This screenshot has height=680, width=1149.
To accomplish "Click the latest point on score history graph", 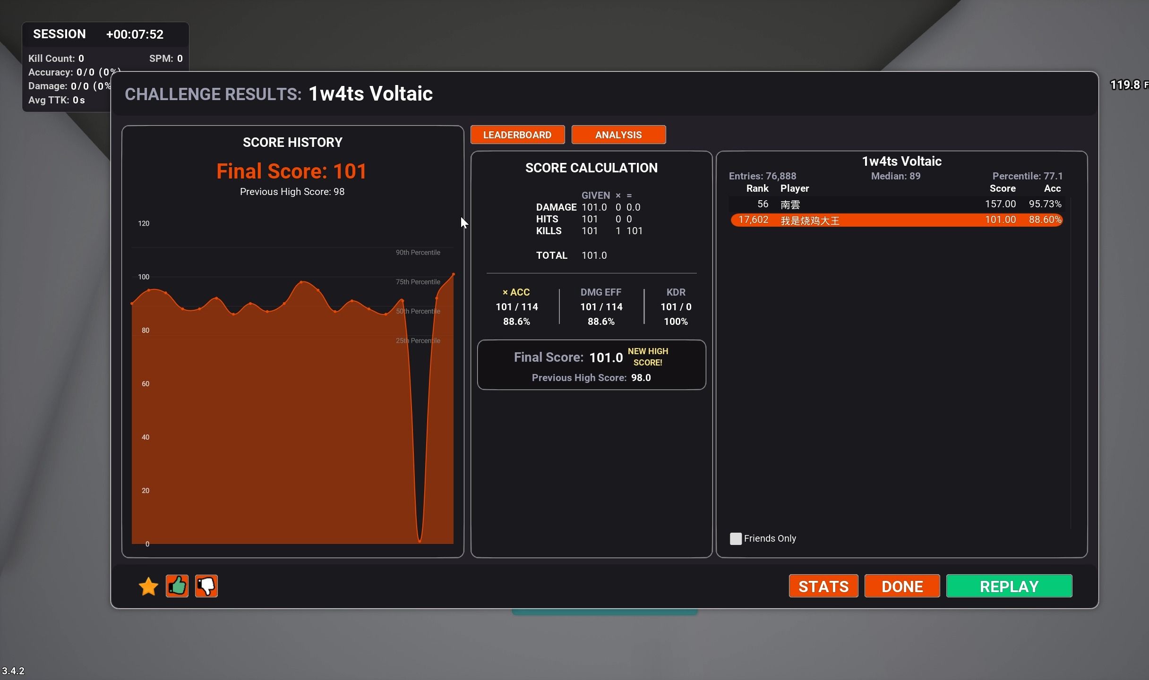I will point(454,274).
